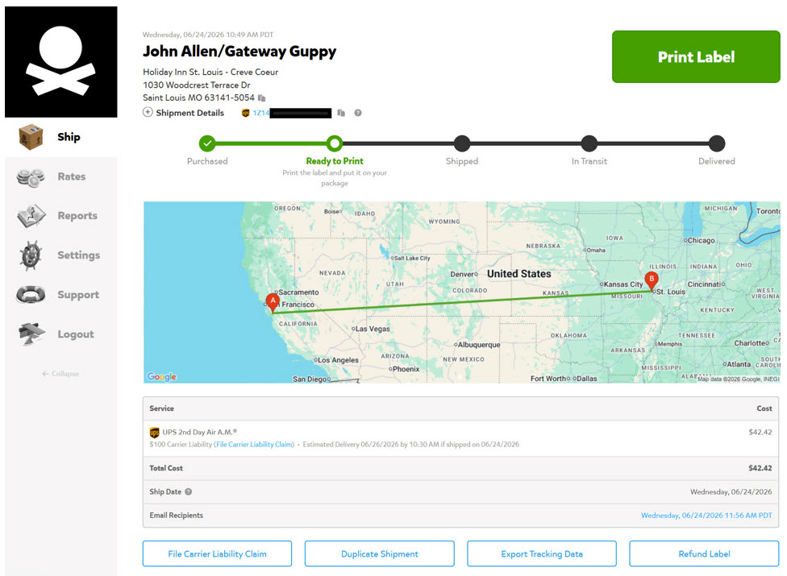Go to the Reports menu item
This screenshot has height=576, width=787.
(x=77, y=216)
